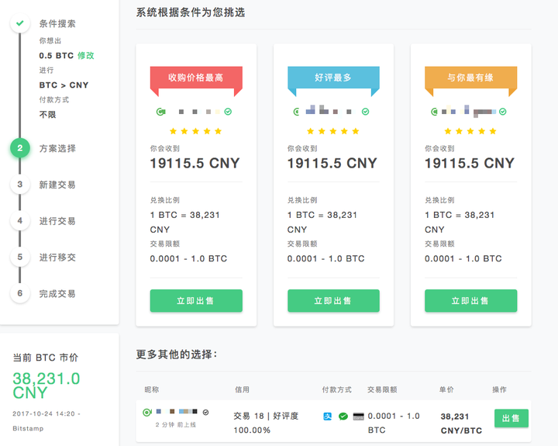This screenshot has width=558, height=446.
Task: Click the 交易限额 column header
Action: click(382, 389)
